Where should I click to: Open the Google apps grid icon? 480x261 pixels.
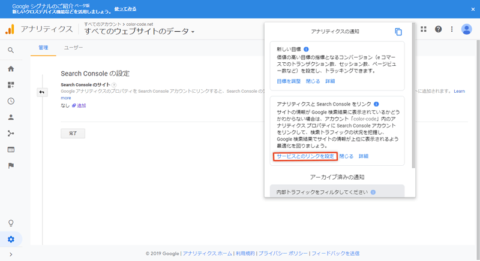(424, 29)
